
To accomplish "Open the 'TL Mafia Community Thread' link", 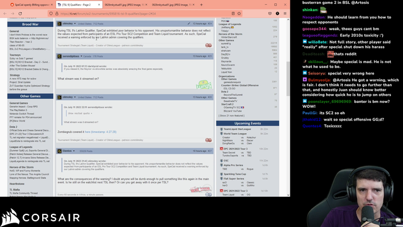I will pyautogui.click(x=23, y=193).
